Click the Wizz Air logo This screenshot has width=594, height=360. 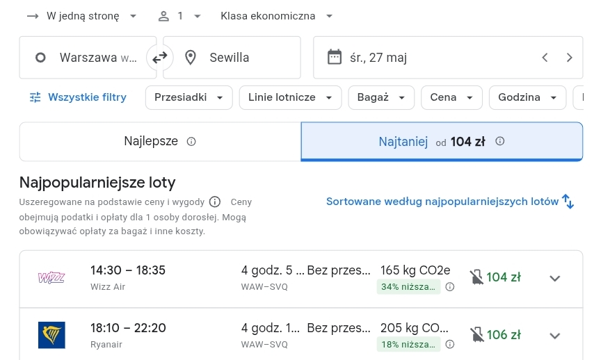[51, 278]
